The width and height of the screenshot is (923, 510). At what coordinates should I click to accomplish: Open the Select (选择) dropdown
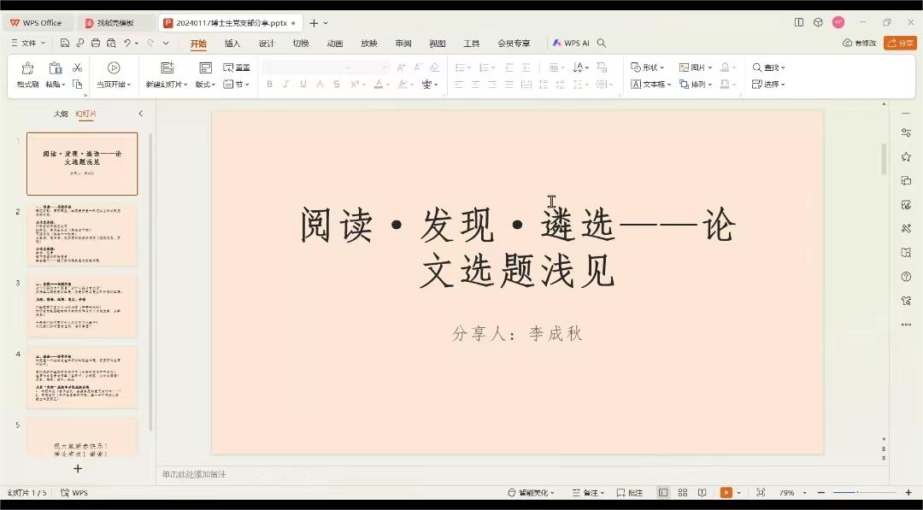coord(769,84)
